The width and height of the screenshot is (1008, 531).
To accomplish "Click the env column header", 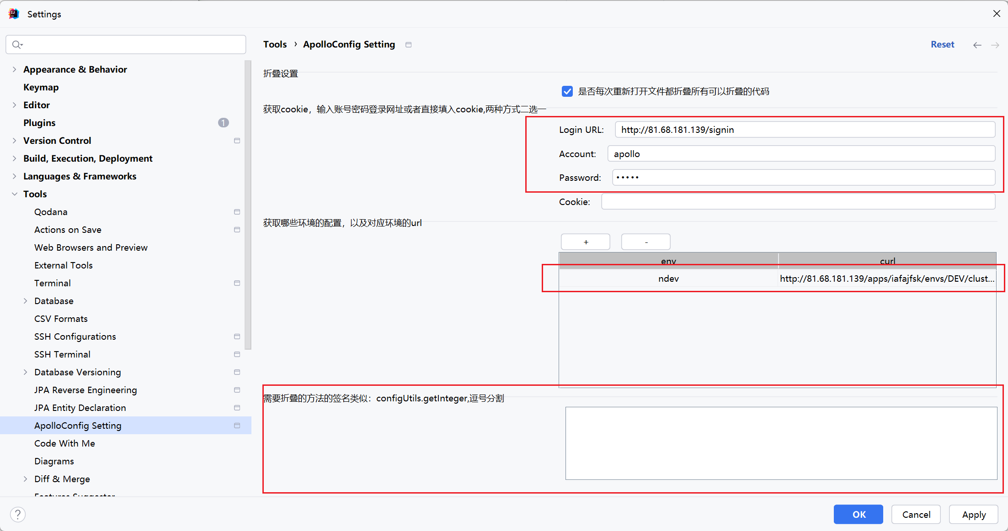I will click(668, 261).
